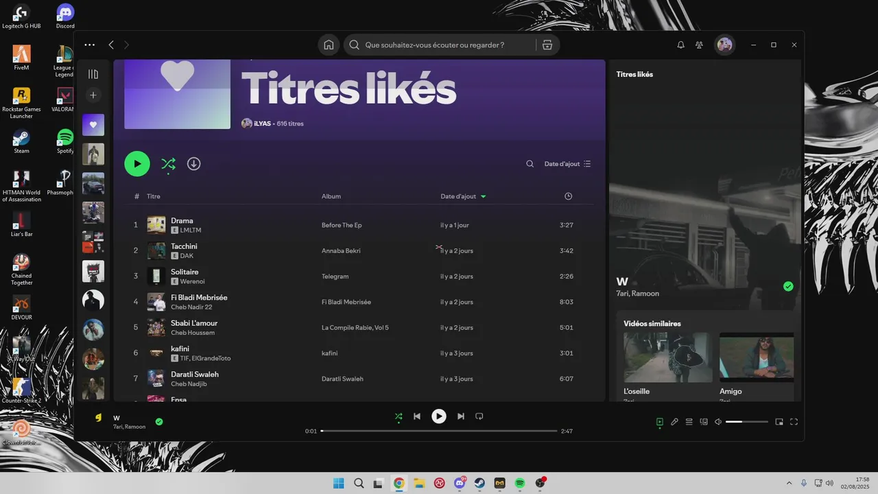Select the track Fi Bladi Mebrisée
The height and width of the screenshot is (494, 878).
point(199,298)
